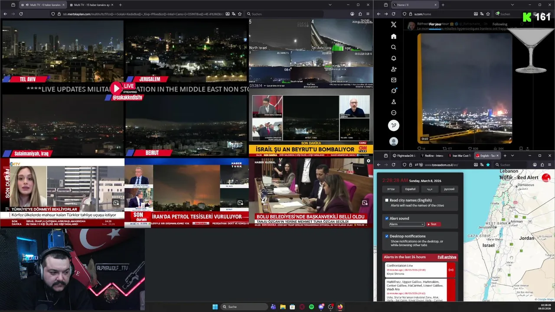Open the tweet video of the burning city
Viewport: 555px width, 312px height.
pos(465,88)
